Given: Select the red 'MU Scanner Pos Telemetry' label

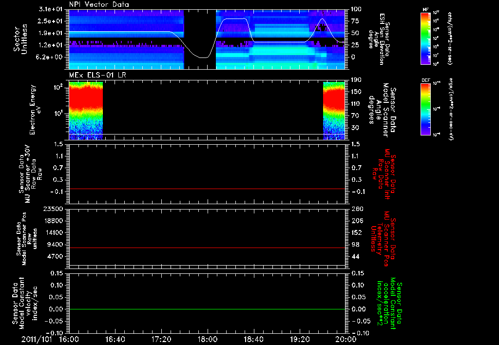Looking at the screenshot, I should 383,239.
